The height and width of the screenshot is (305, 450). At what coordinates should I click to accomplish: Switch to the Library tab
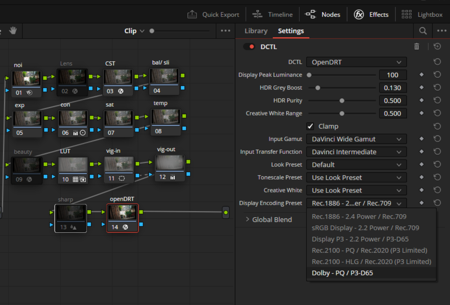256,31
